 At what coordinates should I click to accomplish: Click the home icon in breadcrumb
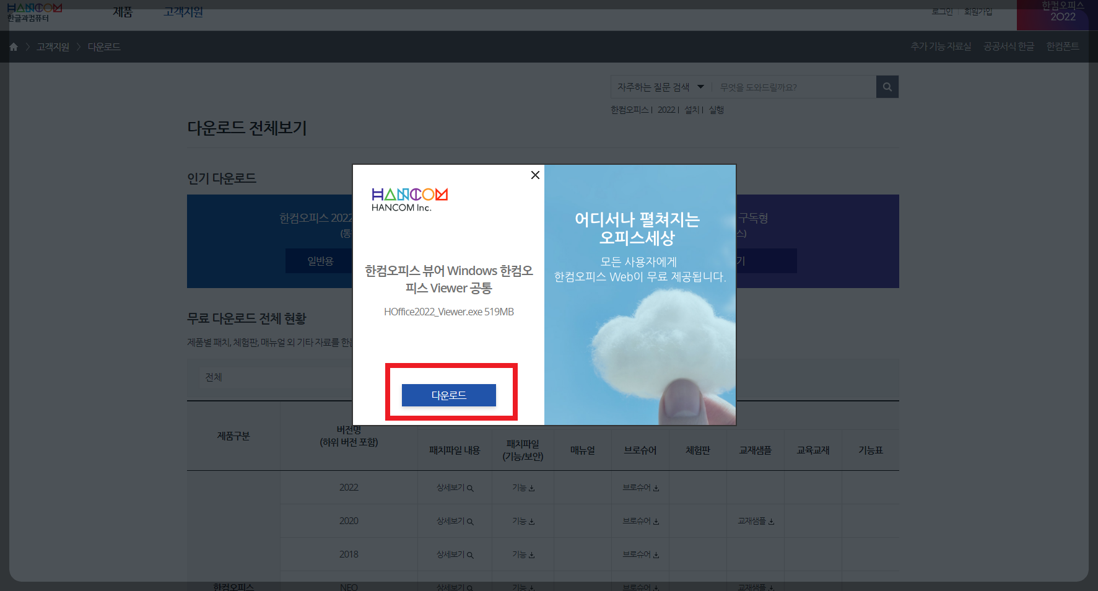pyautogui.click(x=14, y=46)
